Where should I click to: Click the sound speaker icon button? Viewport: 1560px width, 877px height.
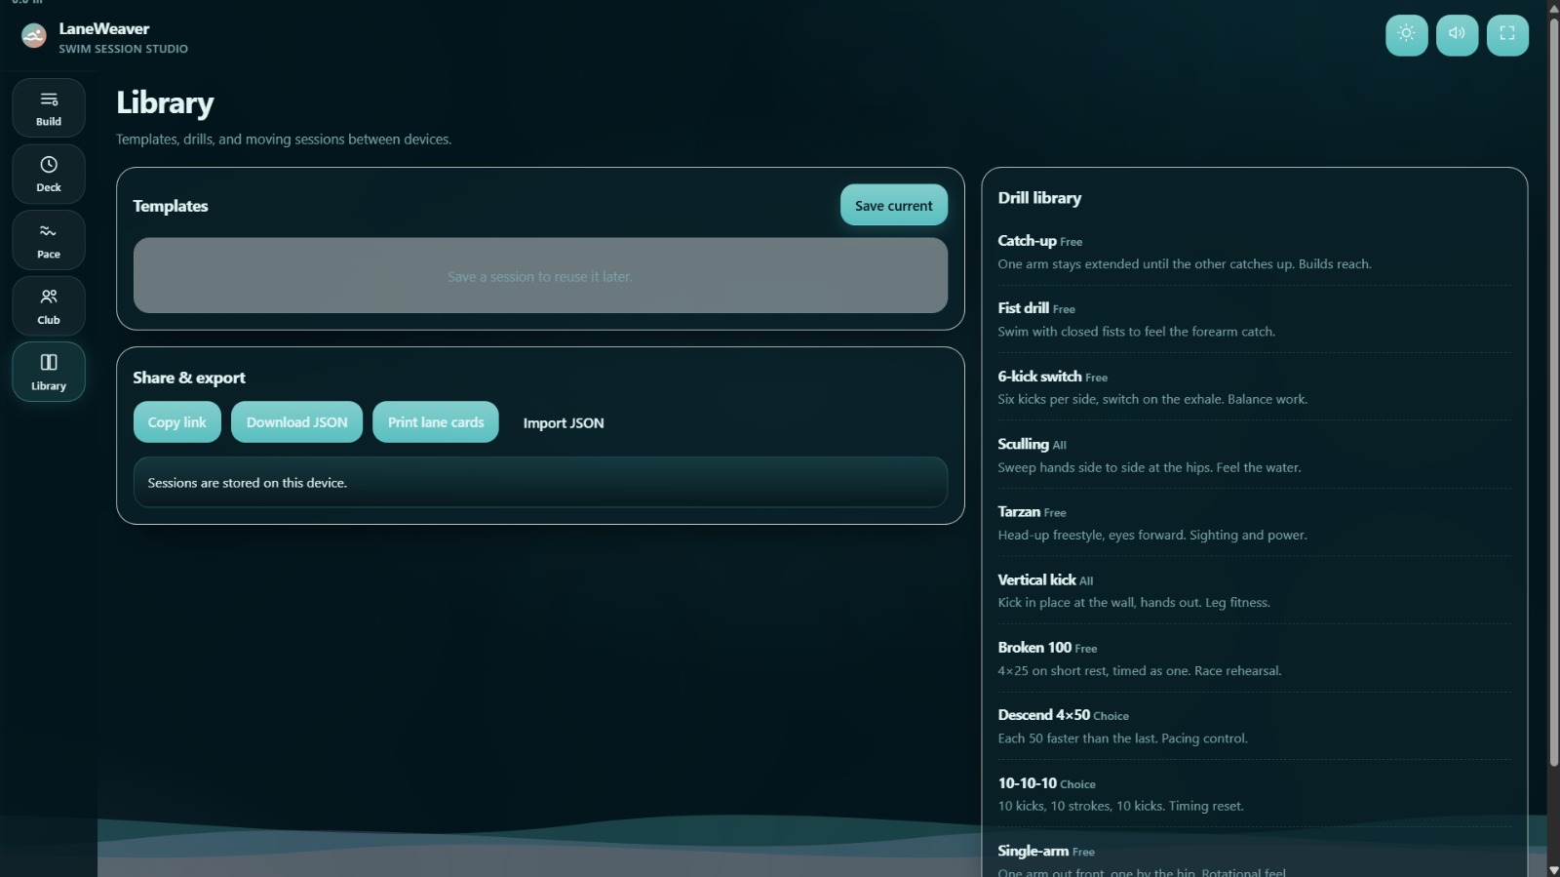tap(1457, 34)
